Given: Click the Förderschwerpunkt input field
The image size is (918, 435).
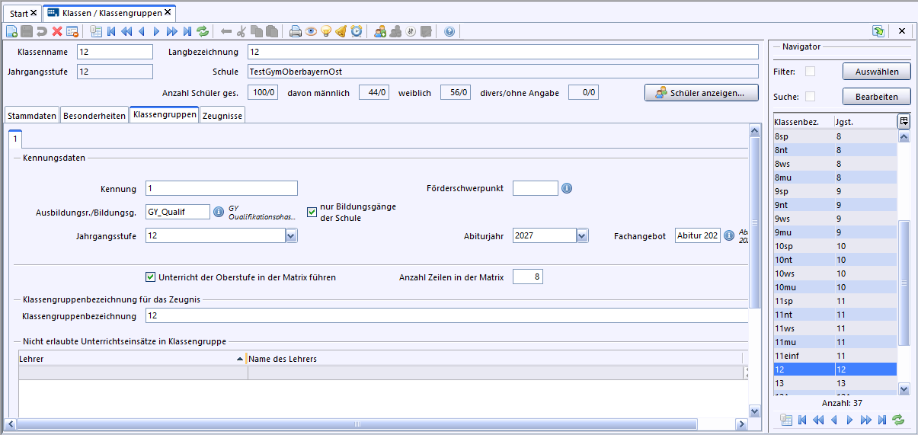Looking at the screenshot, I should tap(536, 189).
